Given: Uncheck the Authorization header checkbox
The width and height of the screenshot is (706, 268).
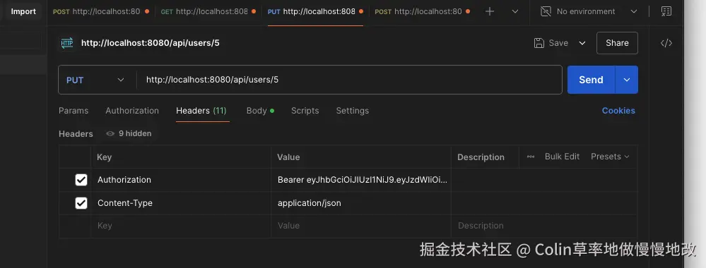Looking at the screenshot, I should pyautogui.click(x=81, y=180).
